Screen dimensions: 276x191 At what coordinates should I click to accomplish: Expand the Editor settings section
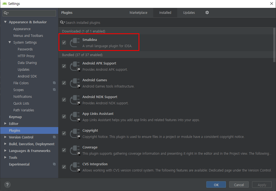coord(5,124)
